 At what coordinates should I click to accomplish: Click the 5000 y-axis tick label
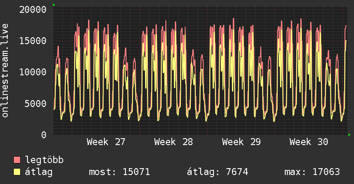coord(36,104)
